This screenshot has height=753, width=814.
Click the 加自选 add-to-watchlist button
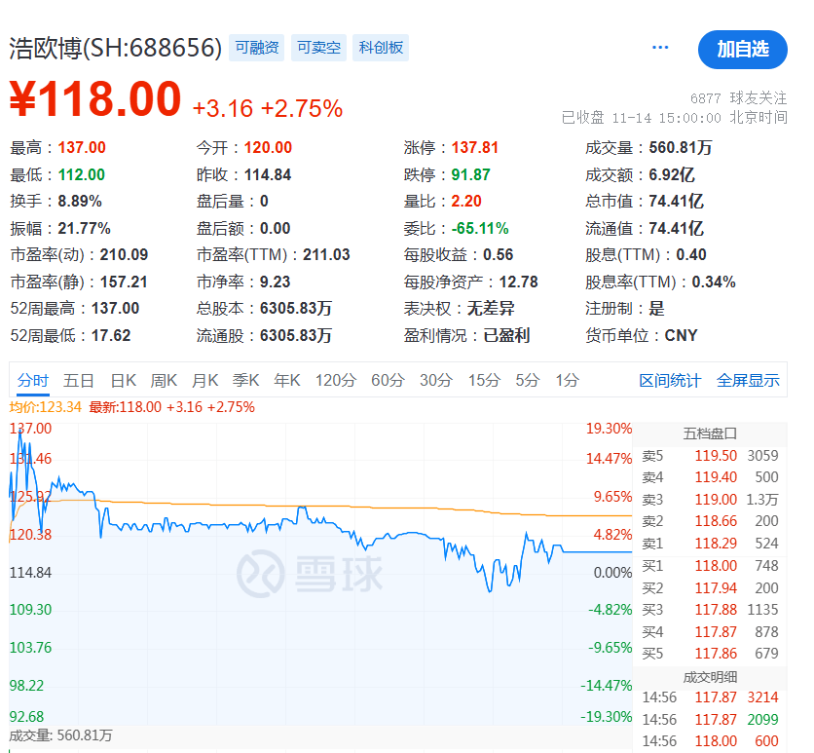[x=743, y=50]
